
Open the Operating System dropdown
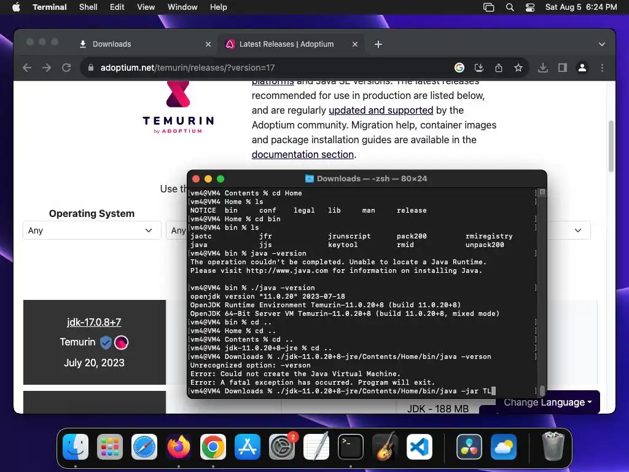pyautogui.click(x=92, y=230)
